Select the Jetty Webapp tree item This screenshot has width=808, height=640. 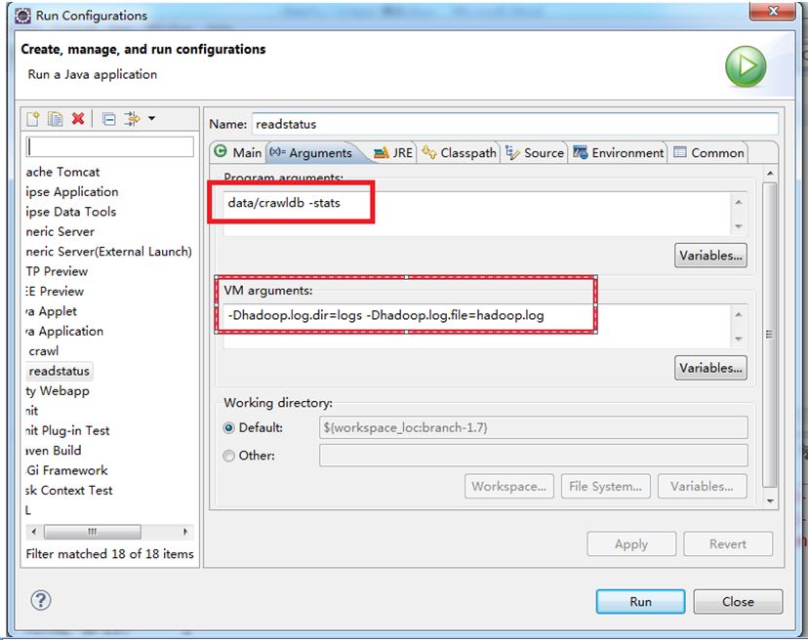point(58,391)
